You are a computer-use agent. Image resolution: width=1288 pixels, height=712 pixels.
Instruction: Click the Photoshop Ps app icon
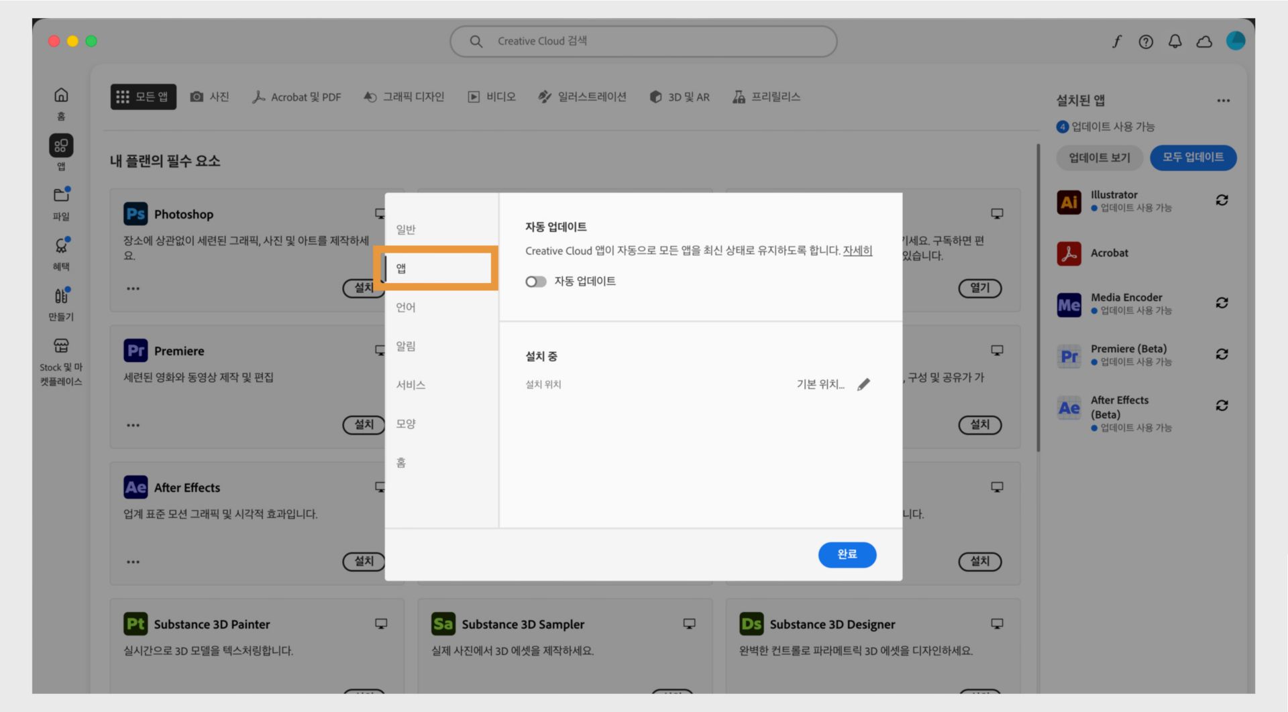click(x=136, y=214)
